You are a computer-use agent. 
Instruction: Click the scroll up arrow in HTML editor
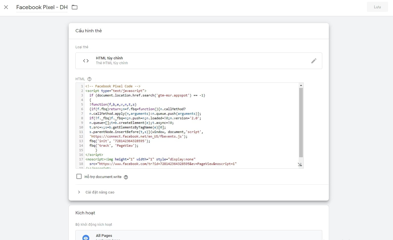[x=301, y=85]
